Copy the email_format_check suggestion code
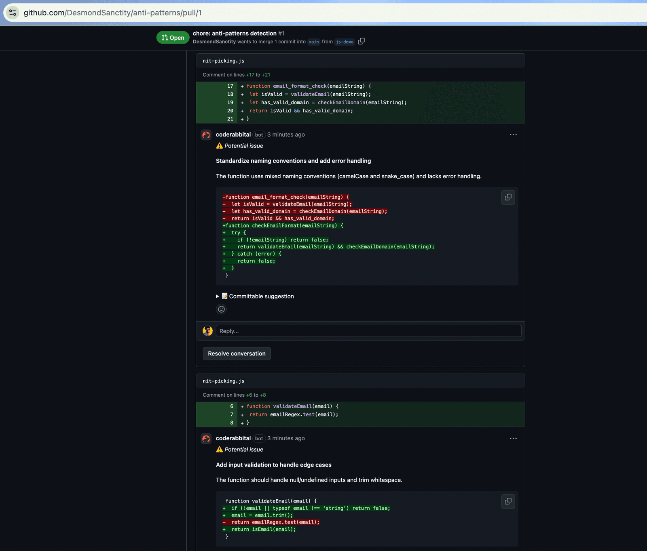The image size is (647, 551). 508,197
